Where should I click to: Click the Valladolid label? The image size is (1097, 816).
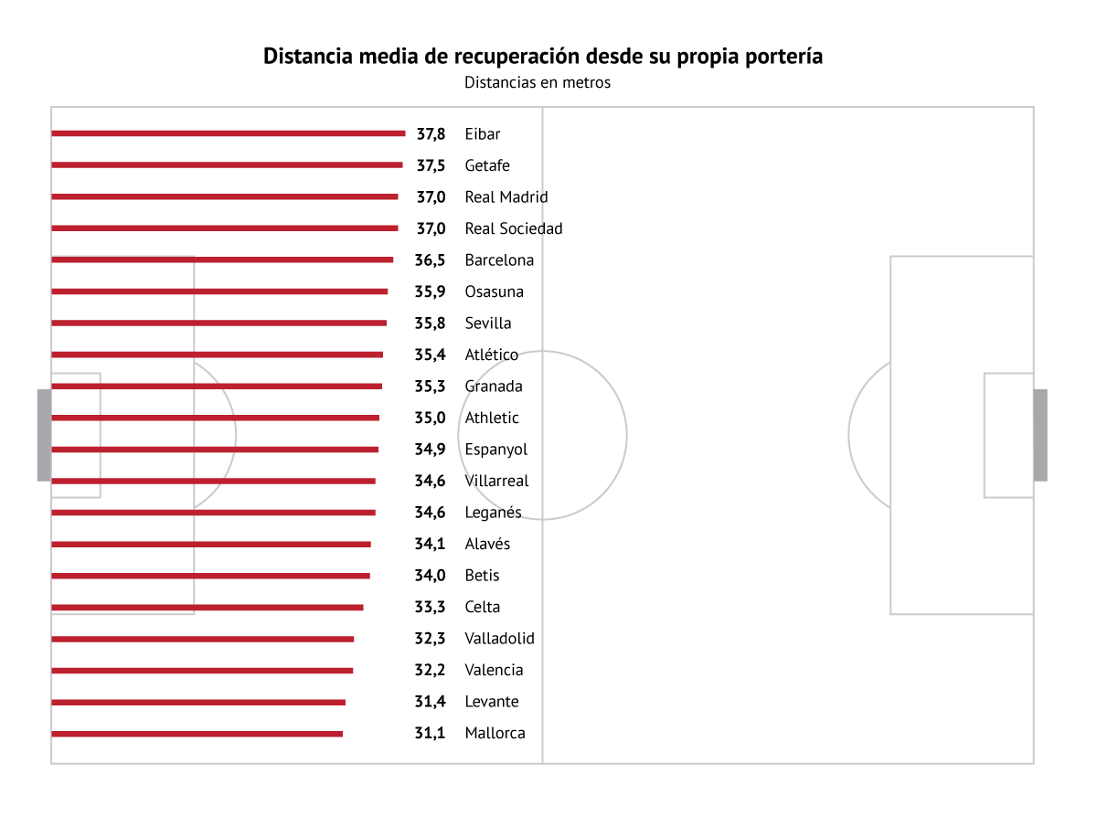click(x=499, y=639)
